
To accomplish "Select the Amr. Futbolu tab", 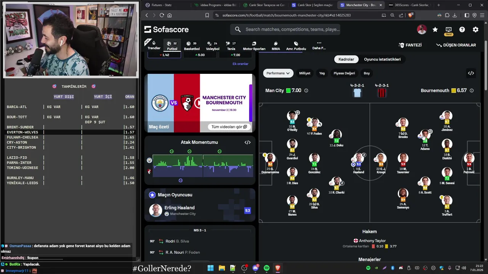I will click(x=296, y=46).
